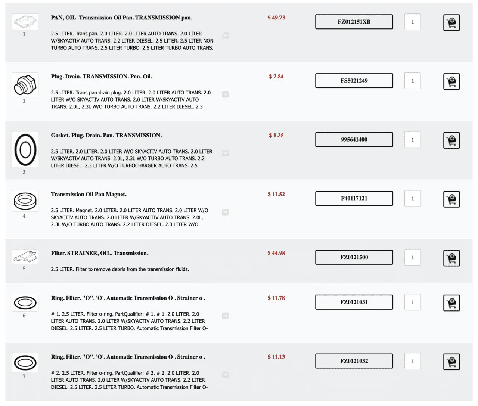
Task: Open the Transmission Oil Pan Magnet title
Action: click(89, 194)
